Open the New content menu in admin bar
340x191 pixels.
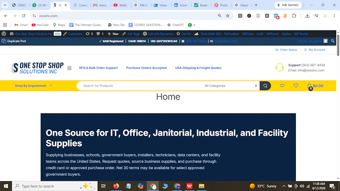click(113, 34)
